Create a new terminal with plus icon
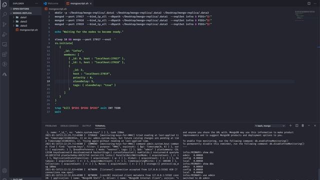 click(x=290, y=125)
